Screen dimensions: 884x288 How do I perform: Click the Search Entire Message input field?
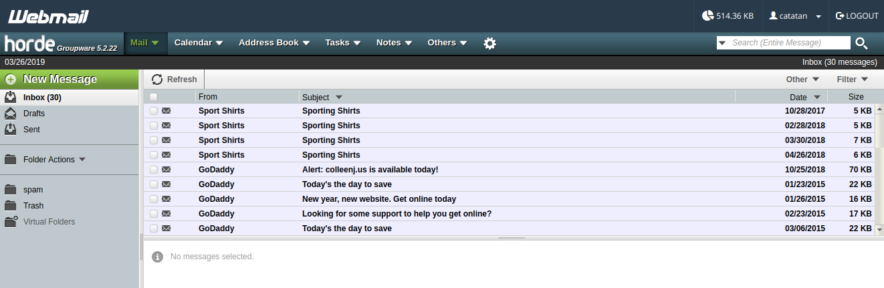789,43
